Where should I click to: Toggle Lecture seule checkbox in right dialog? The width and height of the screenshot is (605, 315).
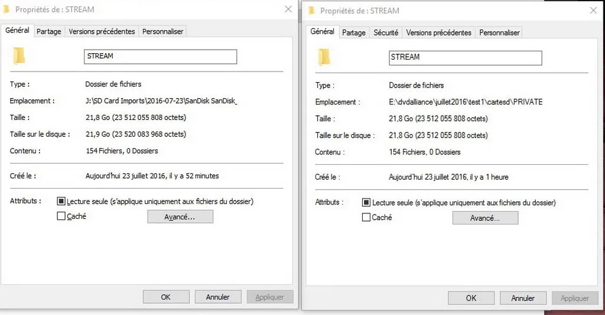click(x=366, y=203)
